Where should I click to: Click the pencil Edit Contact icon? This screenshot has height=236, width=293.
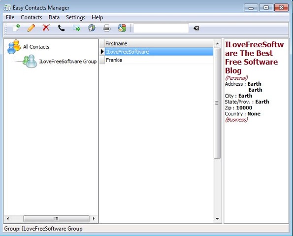31,28
